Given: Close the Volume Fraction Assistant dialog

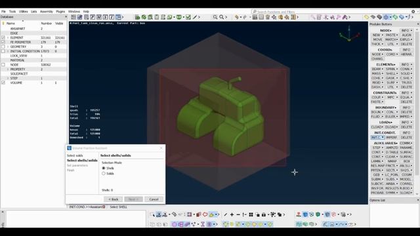Looking at the screenshot, I should coord(161,148).
